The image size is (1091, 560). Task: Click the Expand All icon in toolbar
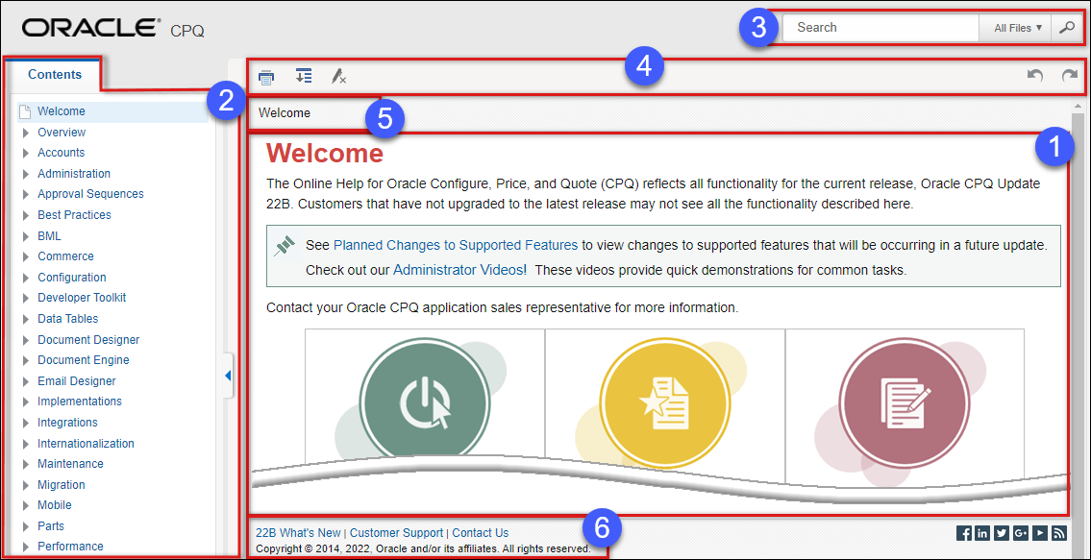[x=304, y=76]
